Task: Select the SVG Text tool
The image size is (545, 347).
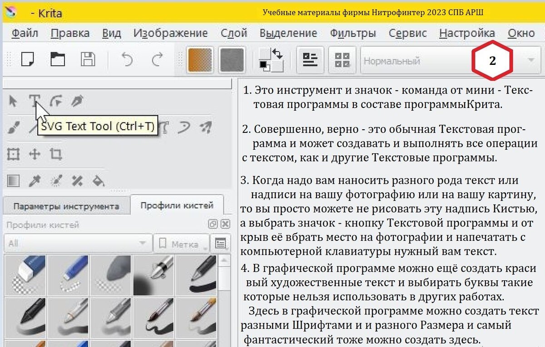Action: 34,101
